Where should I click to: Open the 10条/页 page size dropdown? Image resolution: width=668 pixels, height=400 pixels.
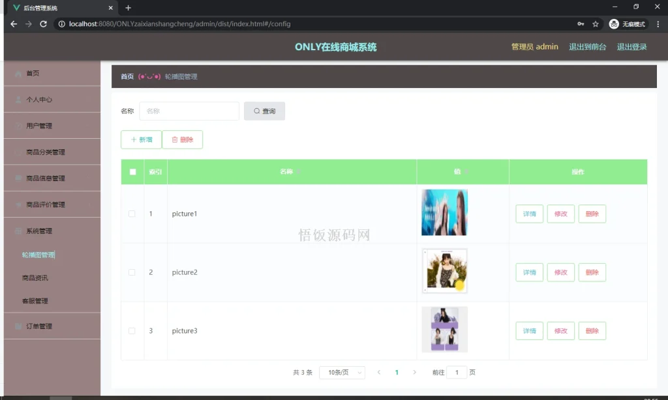341,372
